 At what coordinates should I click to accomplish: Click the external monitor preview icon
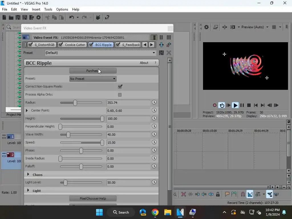216,27
